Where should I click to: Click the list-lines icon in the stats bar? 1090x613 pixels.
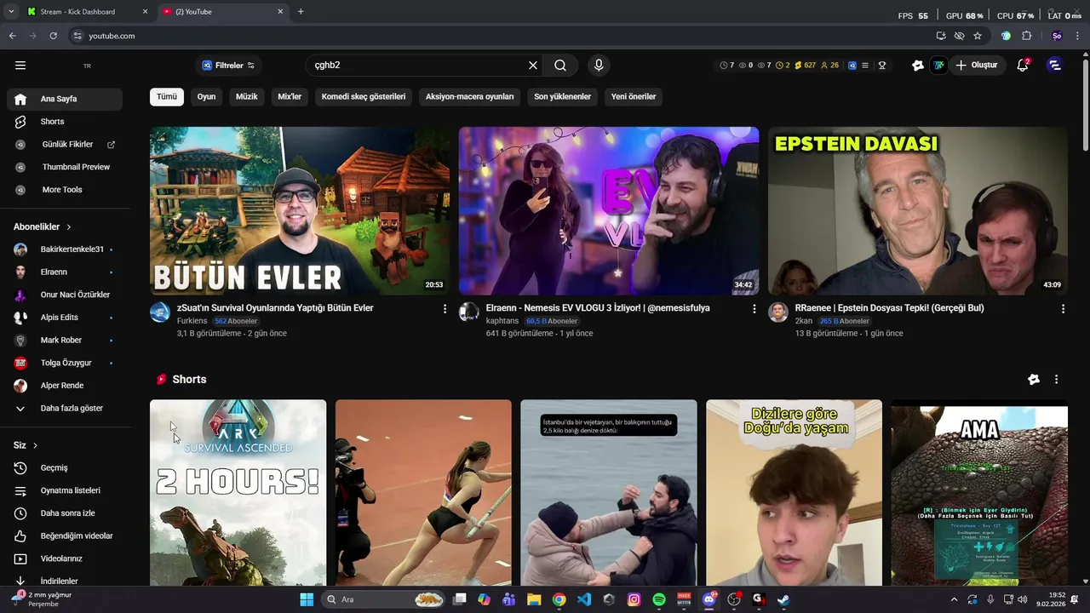click(x=865, y=66)
